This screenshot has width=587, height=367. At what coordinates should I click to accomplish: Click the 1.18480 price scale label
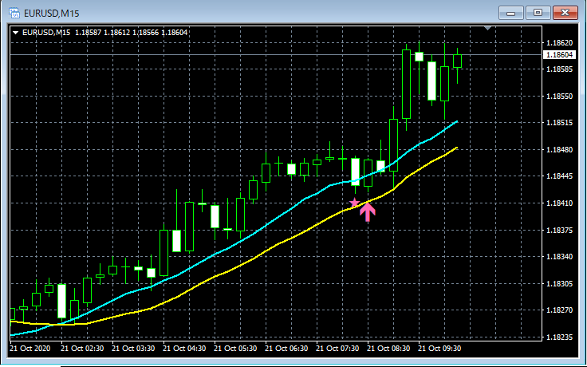click(x=559, y=150)
